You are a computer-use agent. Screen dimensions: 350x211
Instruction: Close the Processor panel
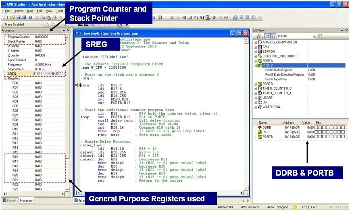[x=68, y=30]
